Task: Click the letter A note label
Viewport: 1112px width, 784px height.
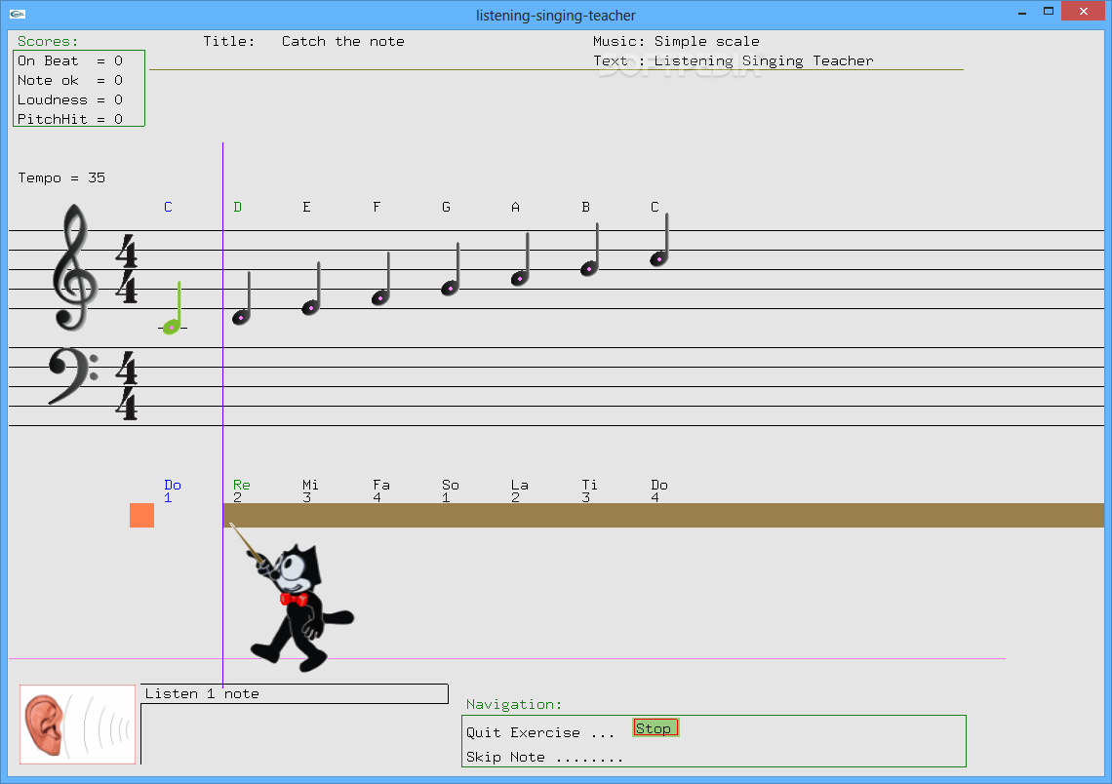Action: pyautogui.click(x=516, y=207)
